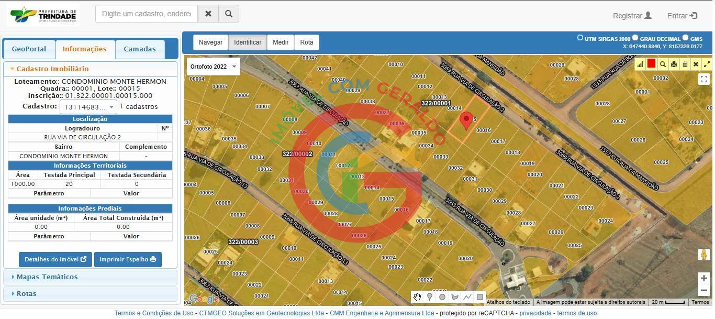Open the map Termos link
715x319 pixels.
(700, 302)
